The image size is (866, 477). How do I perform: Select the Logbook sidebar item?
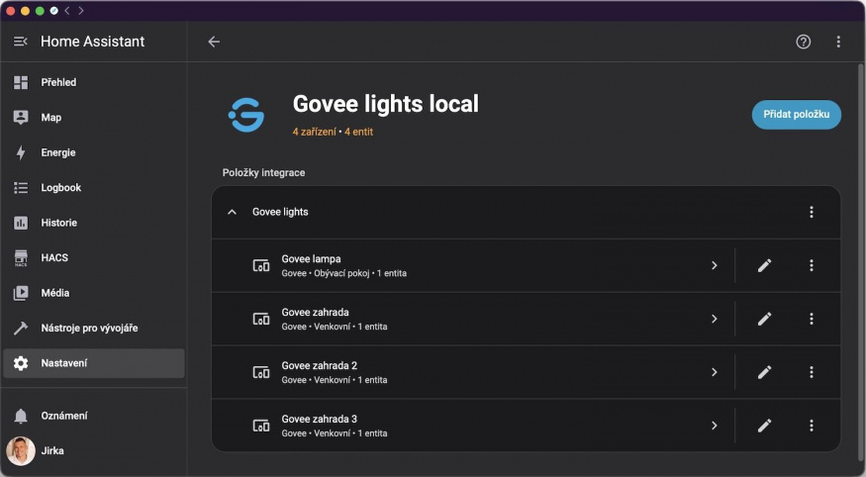[x=94, y=188]
